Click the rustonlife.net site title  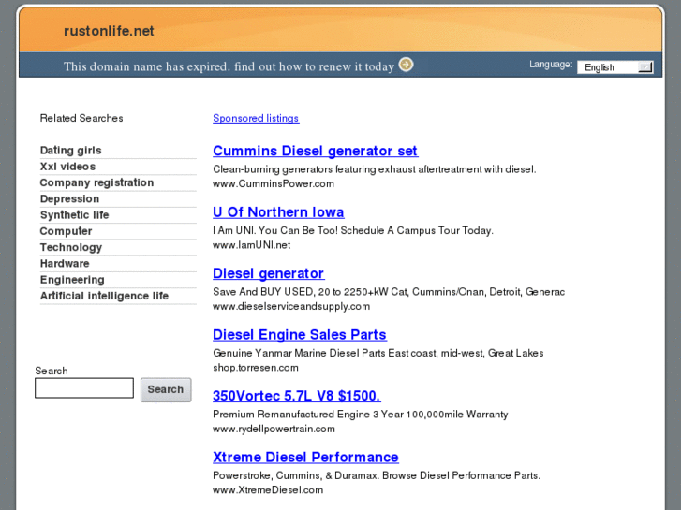click(x=109, y=31)
